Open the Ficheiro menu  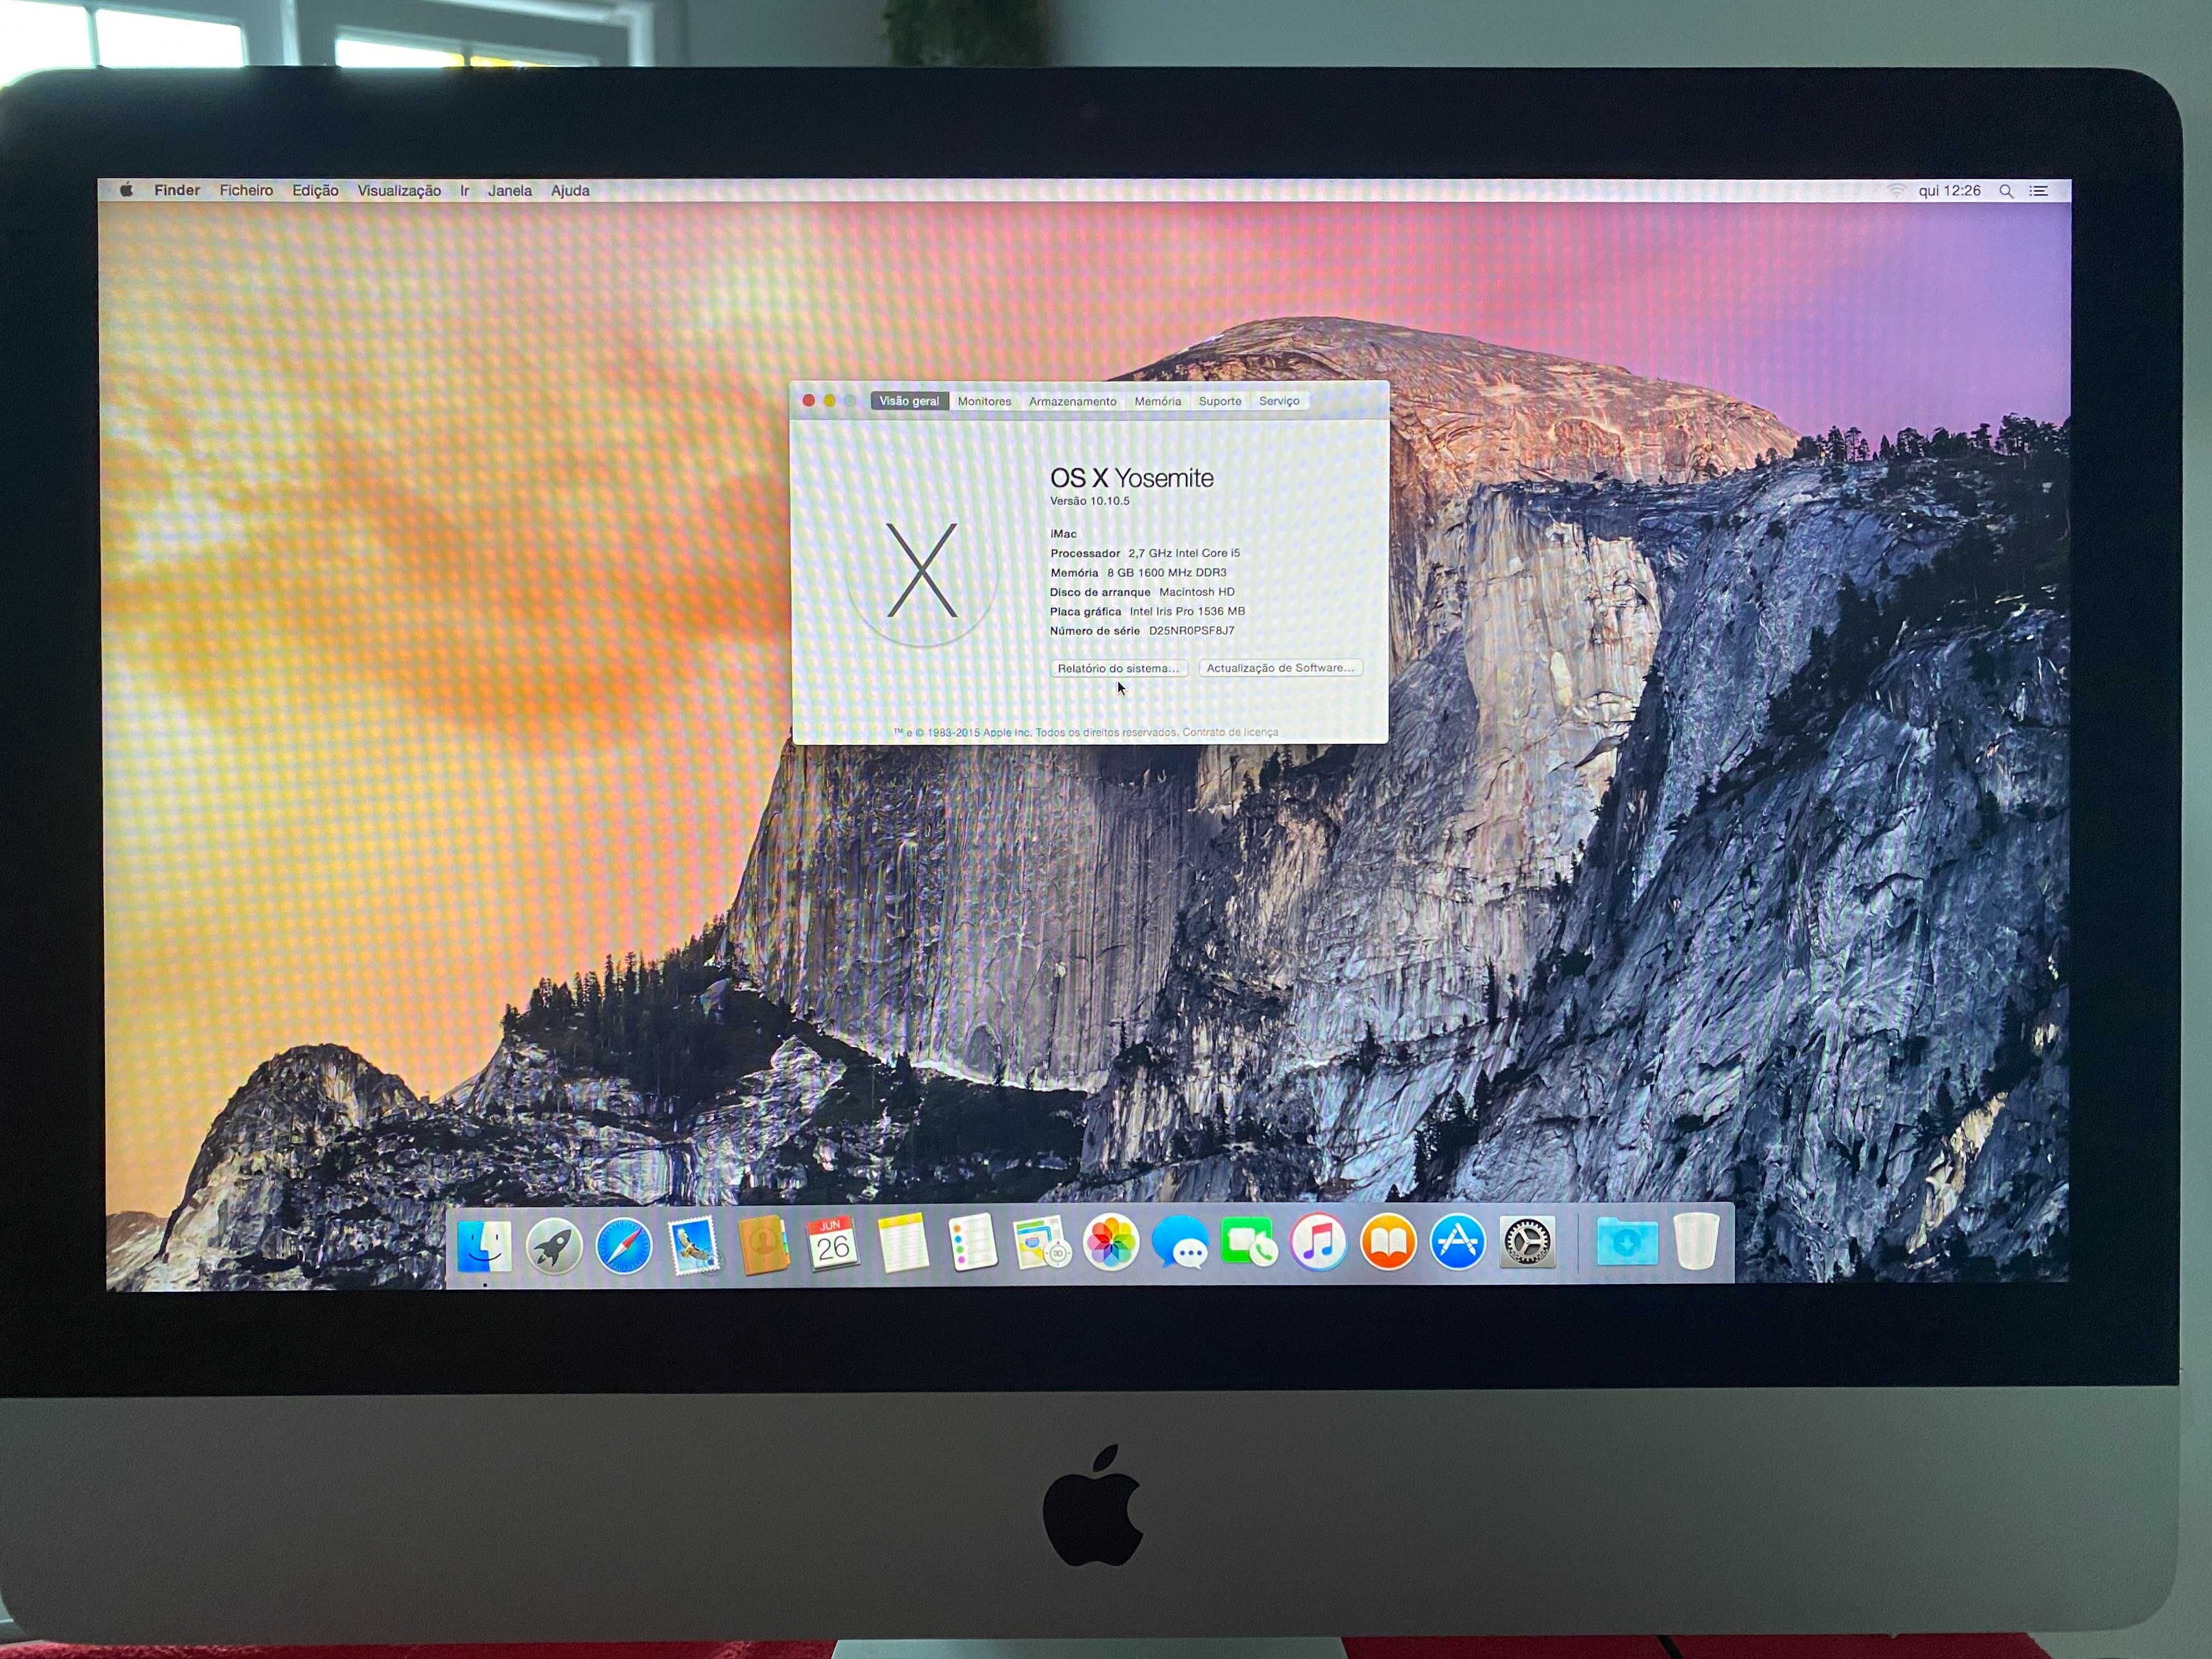coord(246,190)
